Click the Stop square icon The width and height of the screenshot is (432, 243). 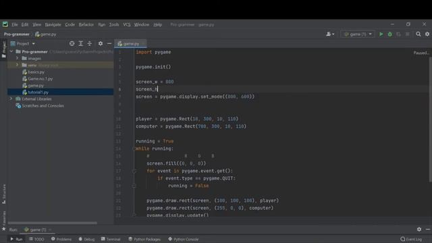click(x=407, y=34)
